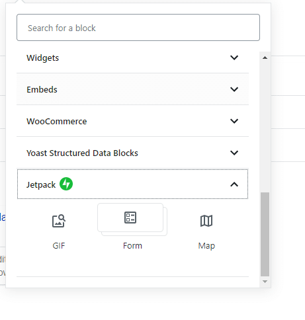Click the Jetpack category title
Image resolution: width=305 pixels, height=320 pixels.
(41, 185)
